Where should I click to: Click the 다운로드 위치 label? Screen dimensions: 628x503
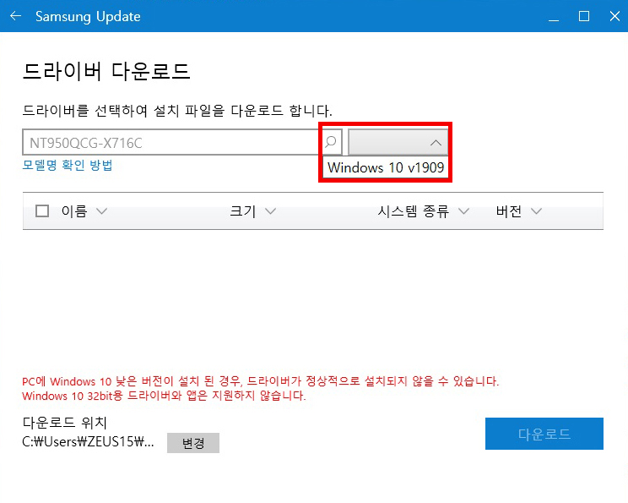tap(64, 423)
